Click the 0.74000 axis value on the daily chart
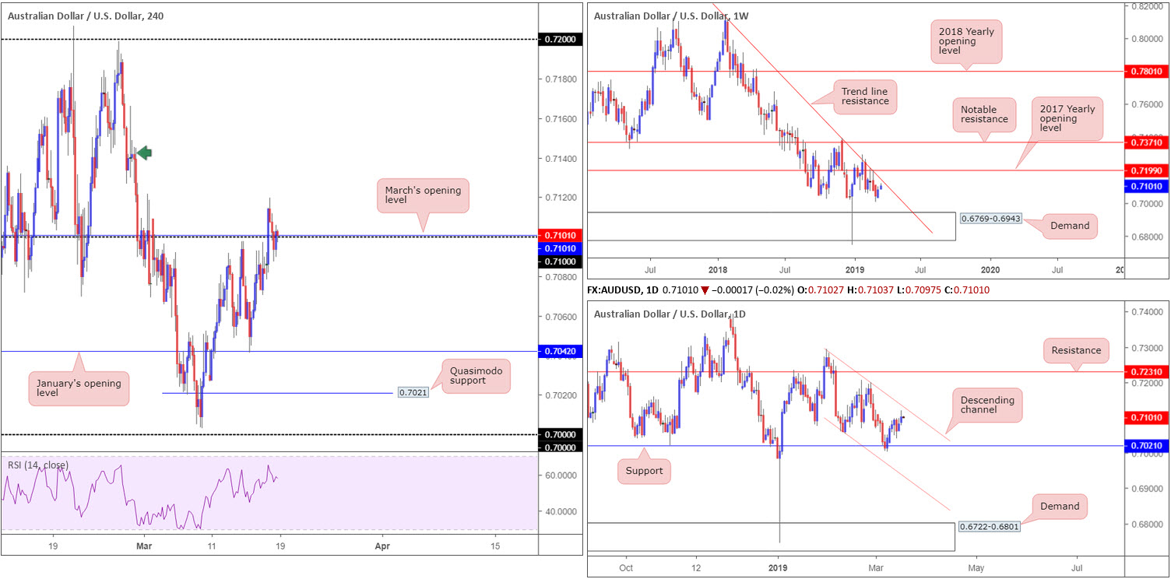 click(1146, 312)
